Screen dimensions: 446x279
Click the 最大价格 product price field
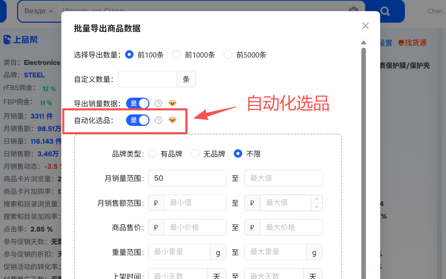(291, 227)
